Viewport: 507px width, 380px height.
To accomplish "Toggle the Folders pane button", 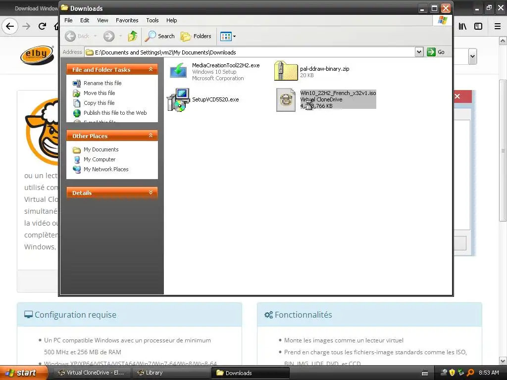I will tap(196, 36).
